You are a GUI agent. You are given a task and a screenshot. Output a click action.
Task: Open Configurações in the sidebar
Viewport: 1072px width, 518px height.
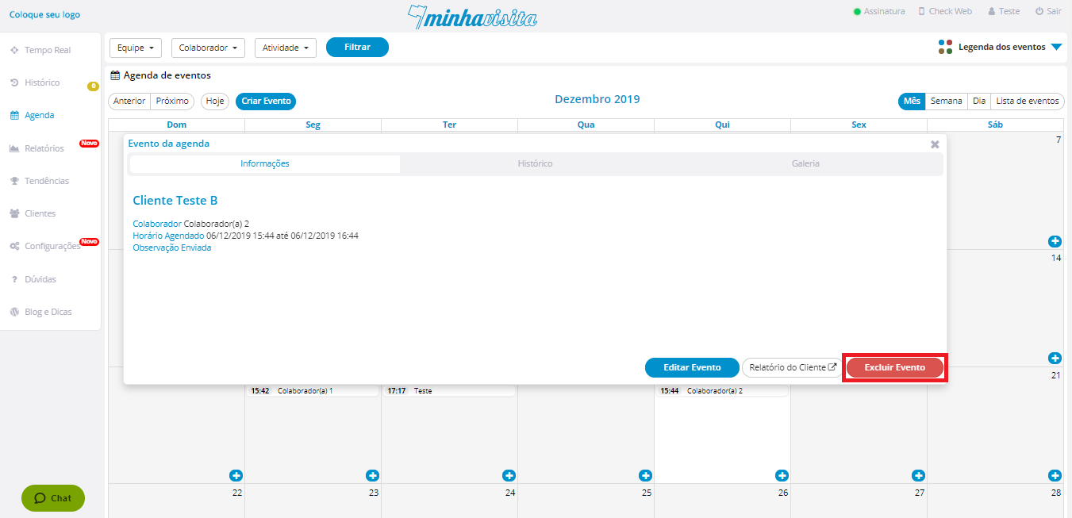click(x=52, y=246)
